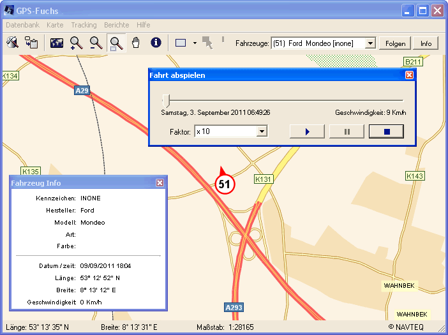Open the rectangle tool dropdown arrow
448x335 pixels.
pos(194,43)
